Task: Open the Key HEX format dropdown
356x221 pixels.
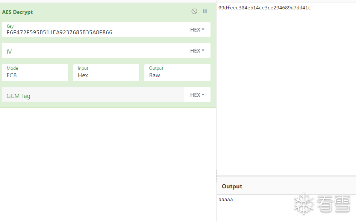Action: (197, 30)
